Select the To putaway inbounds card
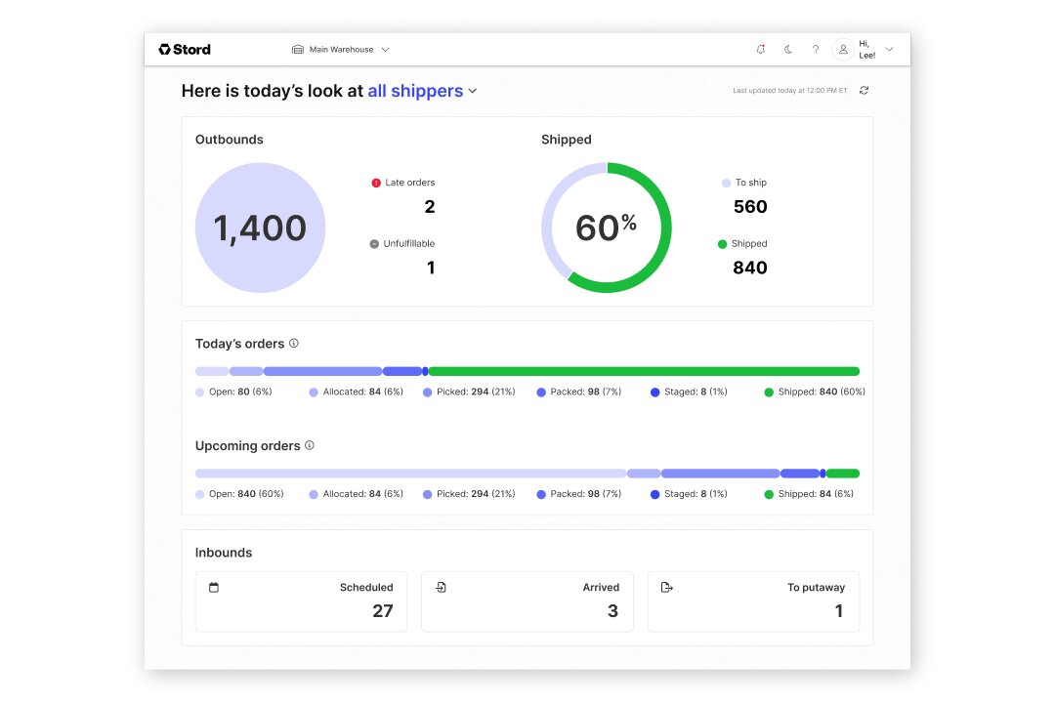This screenshot has height=703, width=1055. [x=753, y=600]
